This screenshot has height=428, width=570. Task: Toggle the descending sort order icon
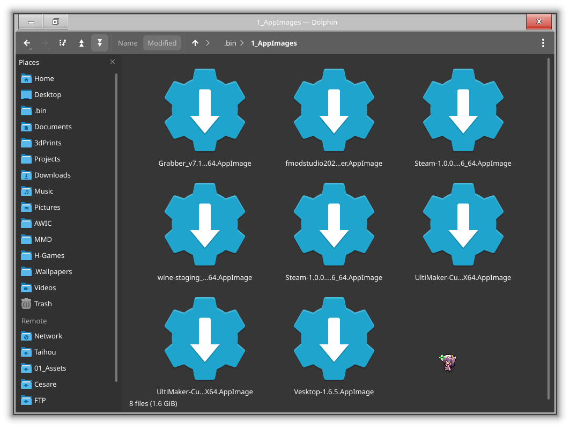click(100, 43)
